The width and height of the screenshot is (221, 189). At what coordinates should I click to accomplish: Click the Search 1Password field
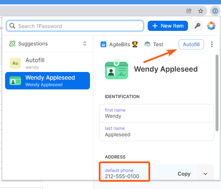[x=75, y=26]
